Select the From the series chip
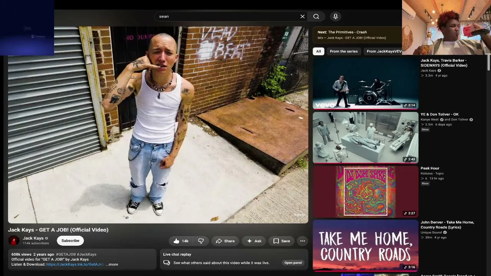Image resolution: width=491 pixels, height=276 pixels. tap(344, 51)
